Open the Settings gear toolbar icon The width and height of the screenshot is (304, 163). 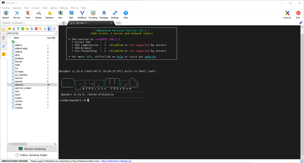click(x=115, y=15)
